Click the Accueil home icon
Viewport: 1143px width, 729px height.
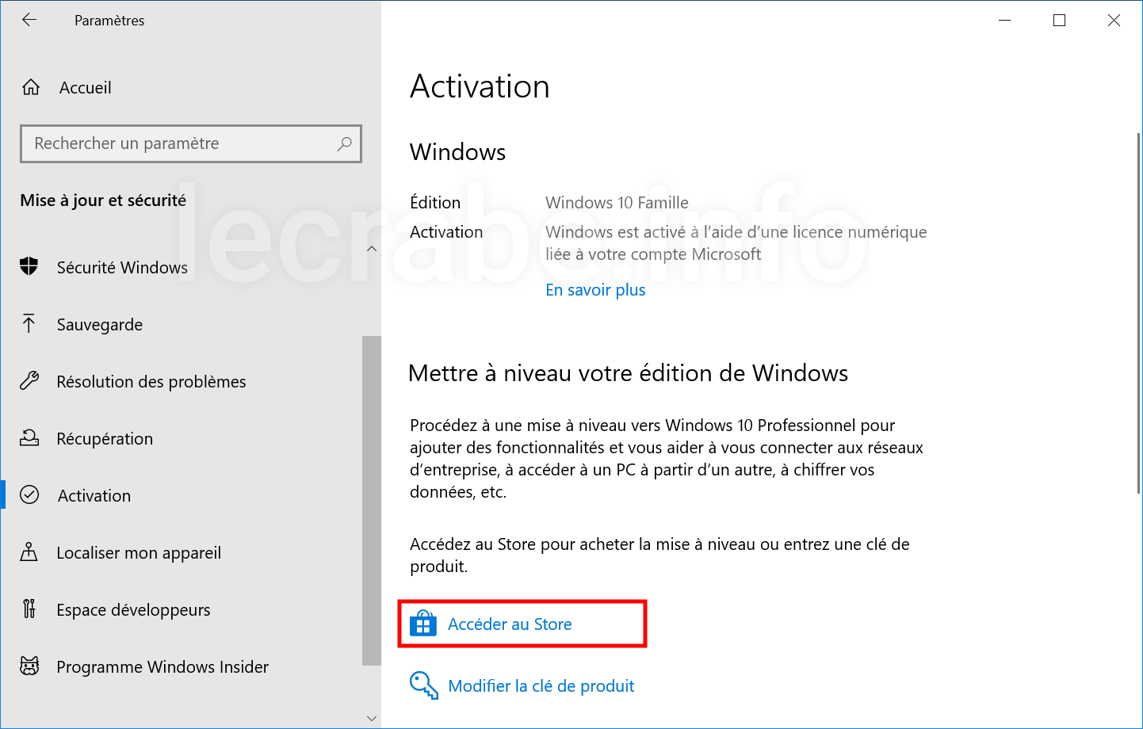(31, 87)
